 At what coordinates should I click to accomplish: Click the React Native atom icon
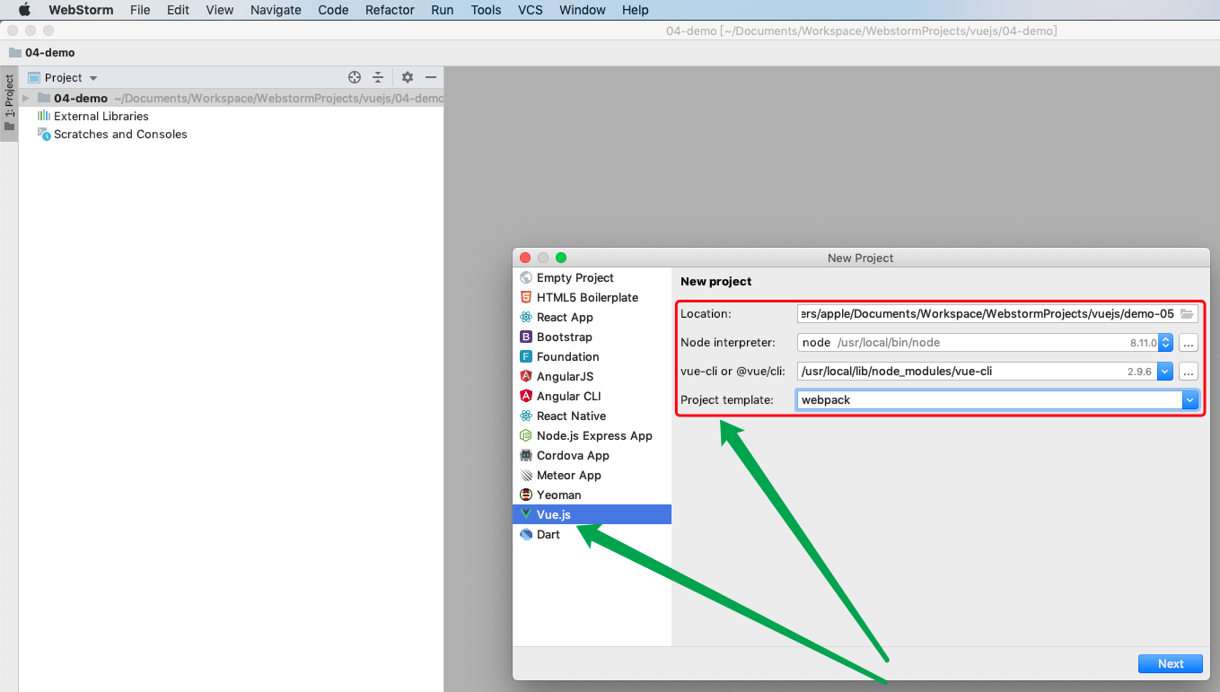pyautogui.click(x=526, y=416)
